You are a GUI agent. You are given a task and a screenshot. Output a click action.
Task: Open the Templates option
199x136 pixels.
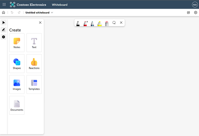[x=34, y=85]
